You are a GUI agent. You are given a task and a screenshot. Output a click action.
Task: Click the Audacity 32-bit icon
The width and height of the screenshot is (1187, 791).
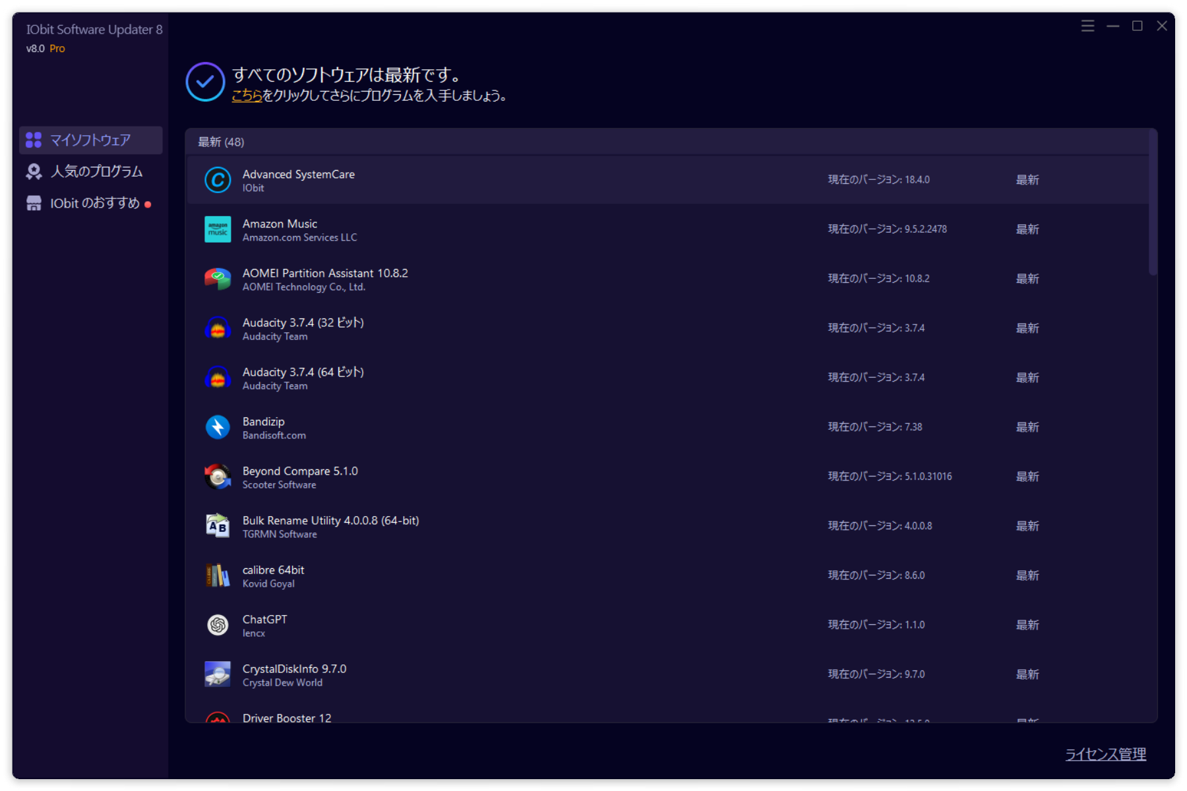pyautogui.click(x=218, y=328)
